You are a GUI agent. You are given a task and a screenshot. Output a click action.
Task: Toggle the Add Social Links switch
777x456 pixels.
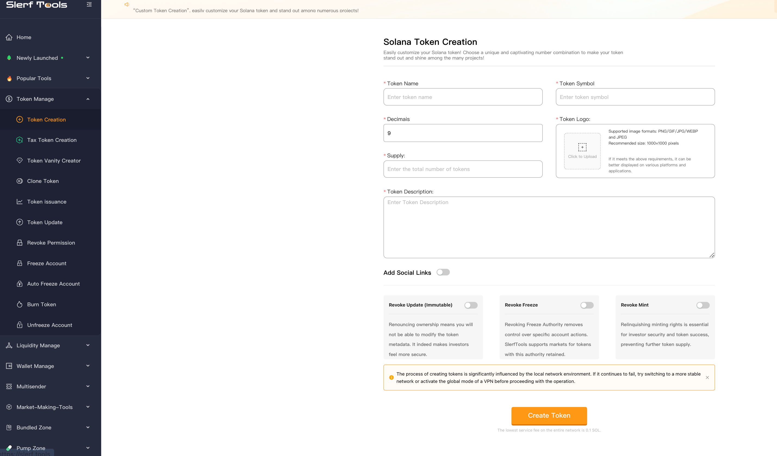click(443, 272)
